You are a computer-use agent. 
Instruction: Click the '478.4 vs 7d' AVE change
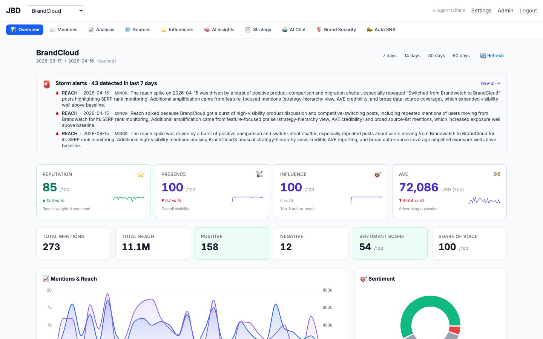[x=411, y=200]
